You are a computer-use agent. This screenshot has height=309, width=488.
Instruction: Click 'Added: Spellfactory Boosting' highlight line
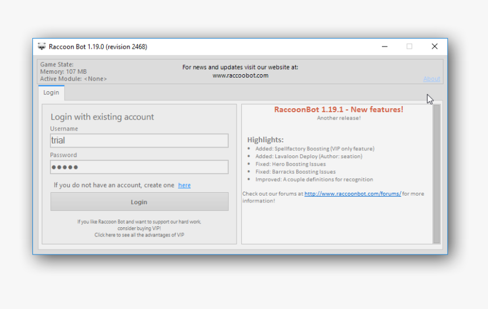click(x=315, y=149)
